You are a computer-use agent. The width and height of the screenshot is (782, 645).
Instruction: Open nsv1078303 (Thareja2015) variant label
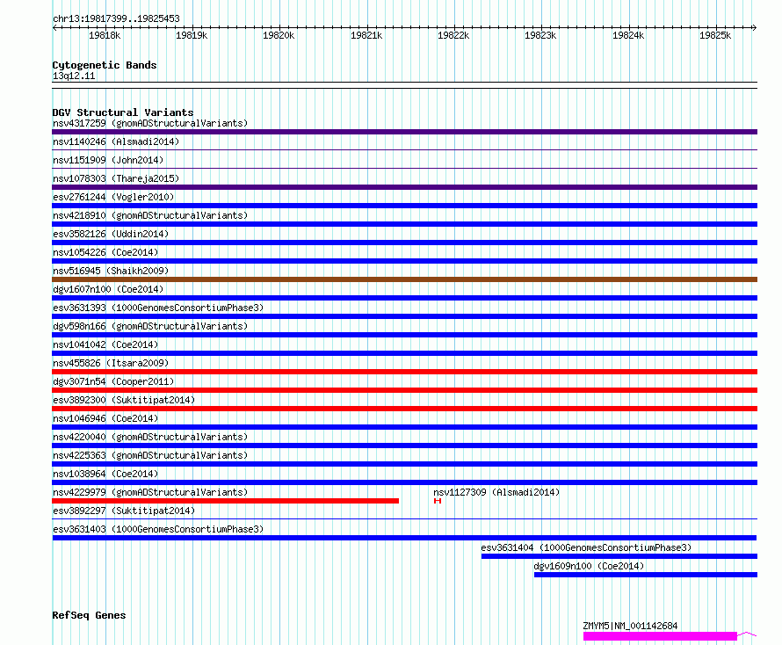(116, 178)
